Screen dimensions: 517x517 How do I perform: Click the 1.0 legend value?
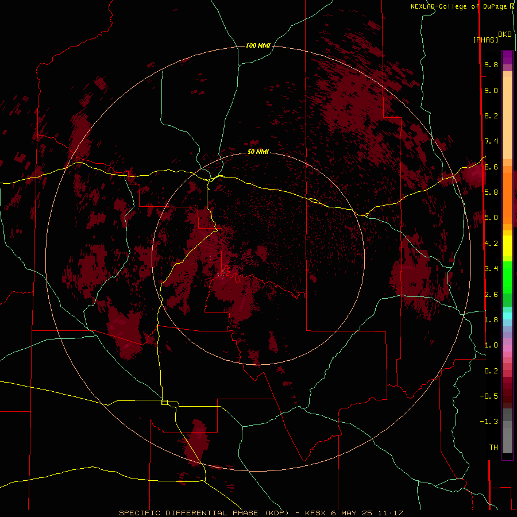pos(491,345)
